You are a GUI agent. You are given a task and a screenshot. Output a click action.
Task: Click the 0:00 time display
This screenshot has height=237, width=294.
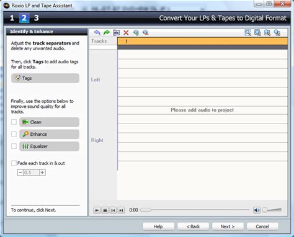[133, 210]
